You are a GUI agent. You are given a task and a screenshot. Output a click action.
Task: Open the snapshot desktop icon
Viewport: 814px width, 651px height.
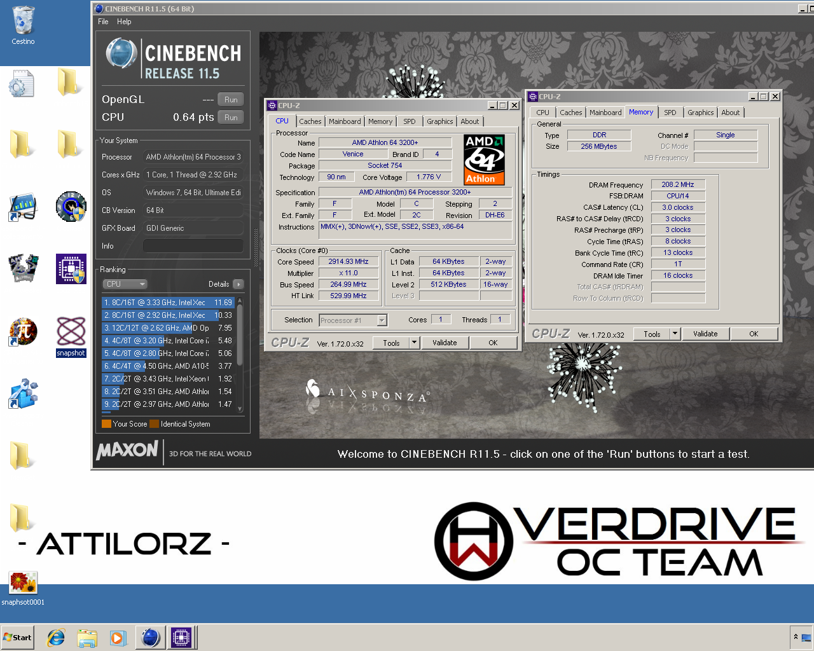click(x=71, y=337)
